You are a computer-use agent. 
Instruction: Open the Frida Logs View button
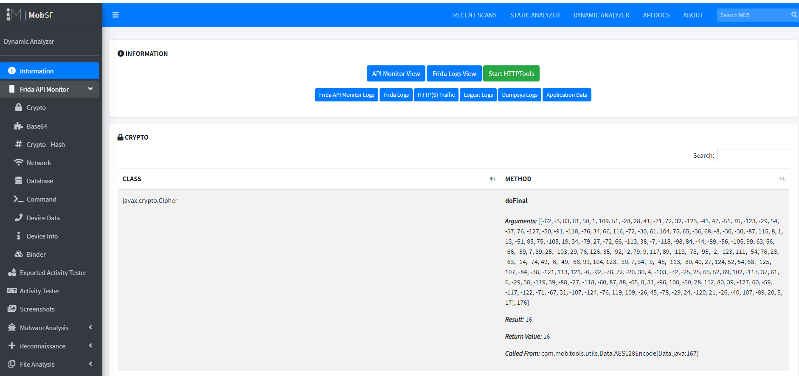pyautogui.click(x=454, y=73)
